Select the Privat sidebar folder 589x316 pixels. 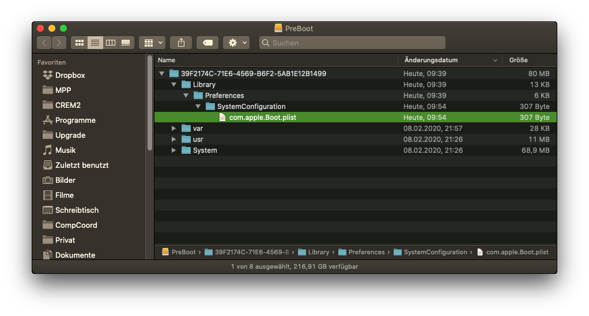coord(59,240)
